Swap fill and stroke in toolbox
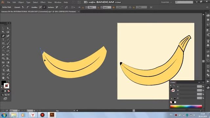The height and width of the screenshot is (118, 210). click(x=9, y=81)
